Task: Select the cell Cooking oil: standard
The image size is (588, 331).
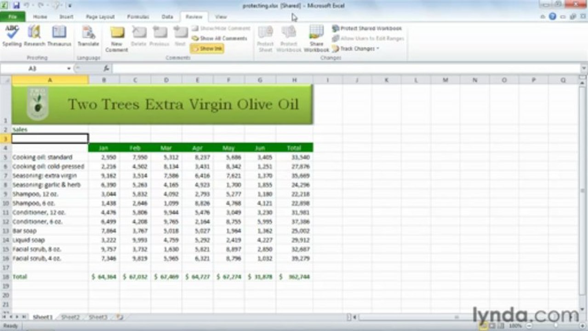Action: [50, 157]
